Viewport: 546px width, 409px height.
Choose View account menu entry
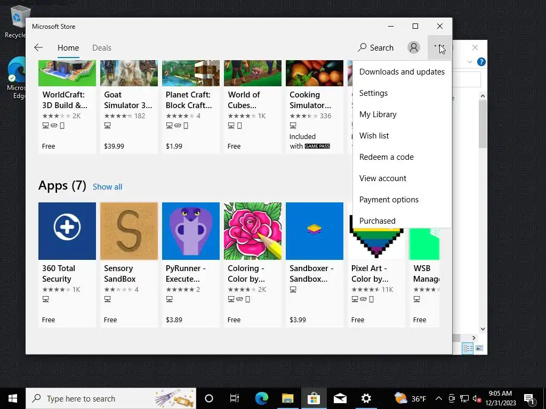pyautogui.click(x=402, y=178)
